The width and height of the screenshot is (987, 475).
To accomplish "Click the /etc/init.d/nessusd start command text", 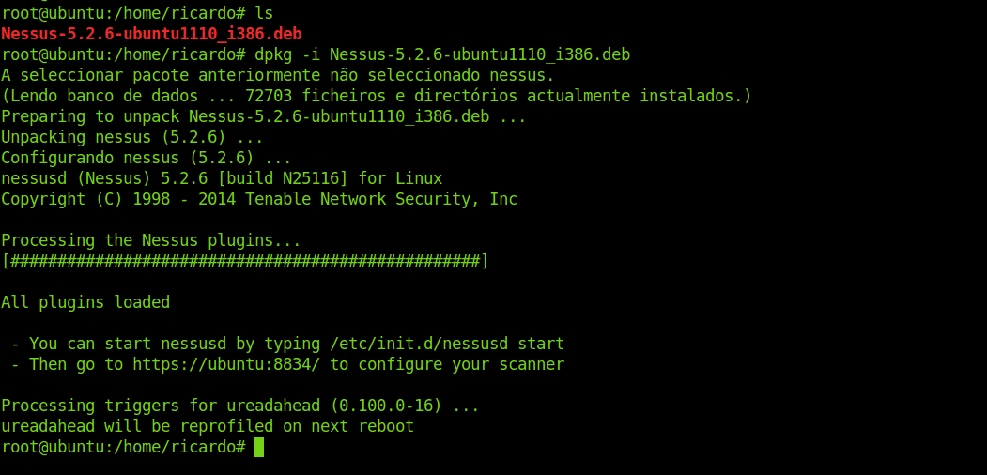I will click(x=446, y=344).
